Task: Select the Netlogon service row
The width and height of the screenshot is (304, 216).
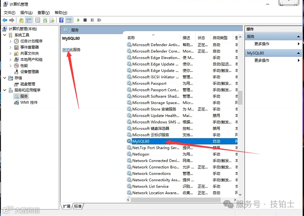Action: coord(182,154)
